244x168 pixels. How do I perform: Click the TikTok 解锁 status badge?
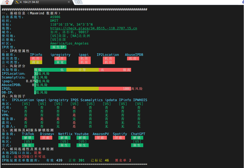click(x=28, y=138)
